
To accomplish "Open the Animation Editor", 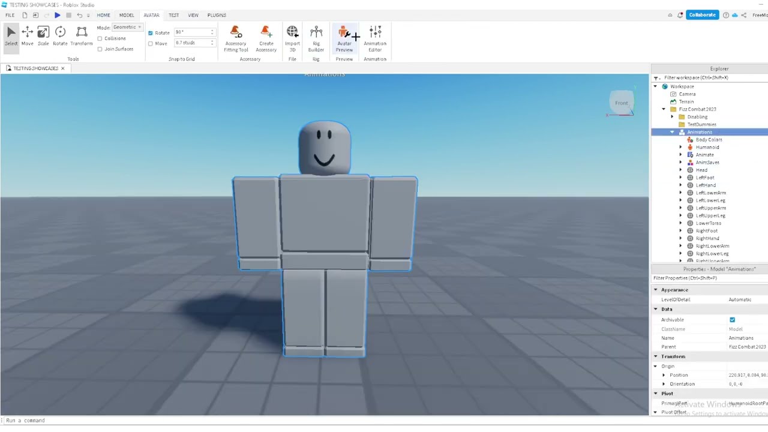I will tap(375, 39).
